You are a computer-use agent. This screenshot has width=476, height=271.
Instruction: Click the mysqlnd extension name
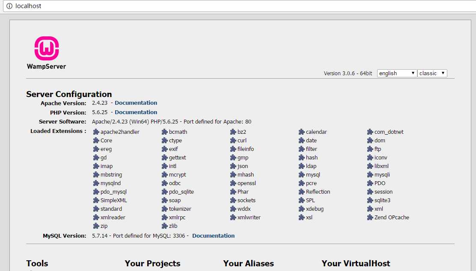click(x=110, y=183)
